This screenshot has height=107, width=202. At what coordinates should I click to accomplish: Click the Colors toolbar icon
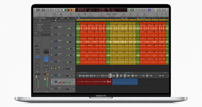click(166, 14)
